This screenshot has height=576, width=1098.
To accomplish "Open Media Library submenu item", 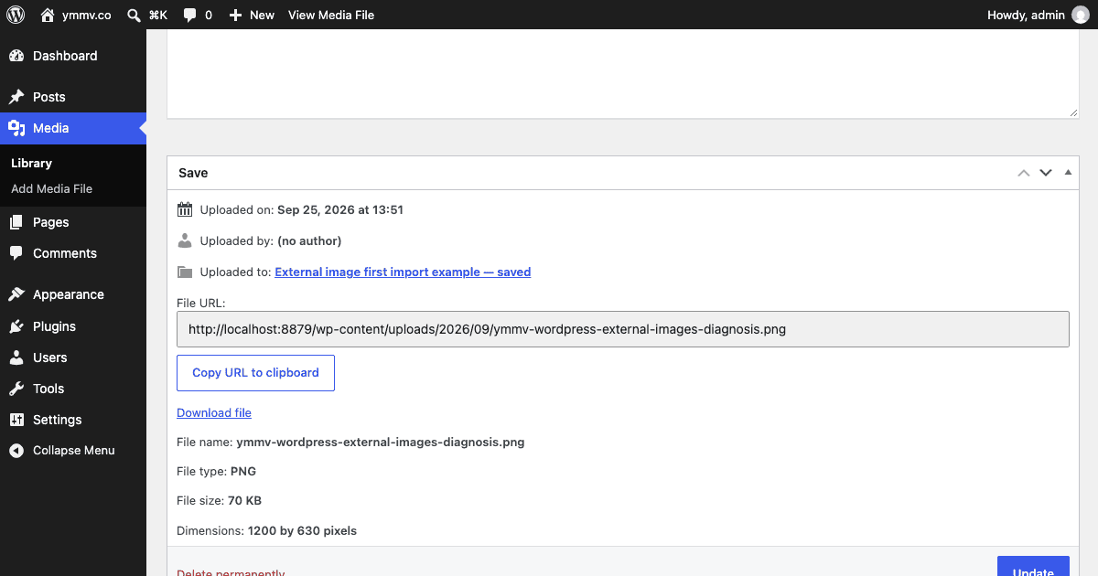I will (31, 163).
